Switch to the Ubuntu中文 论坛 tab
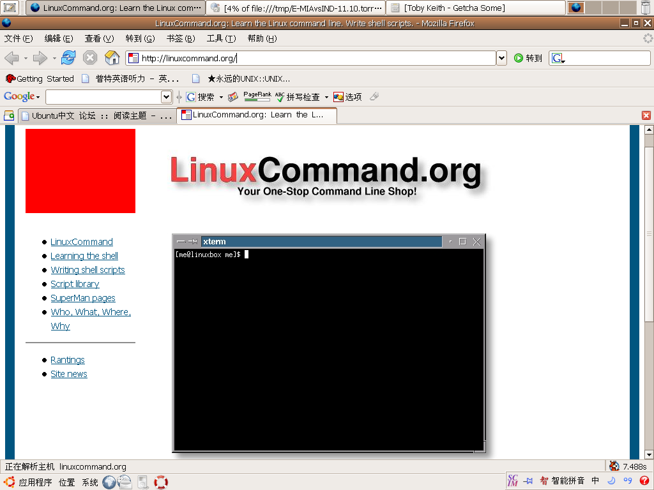 (97, 116)
